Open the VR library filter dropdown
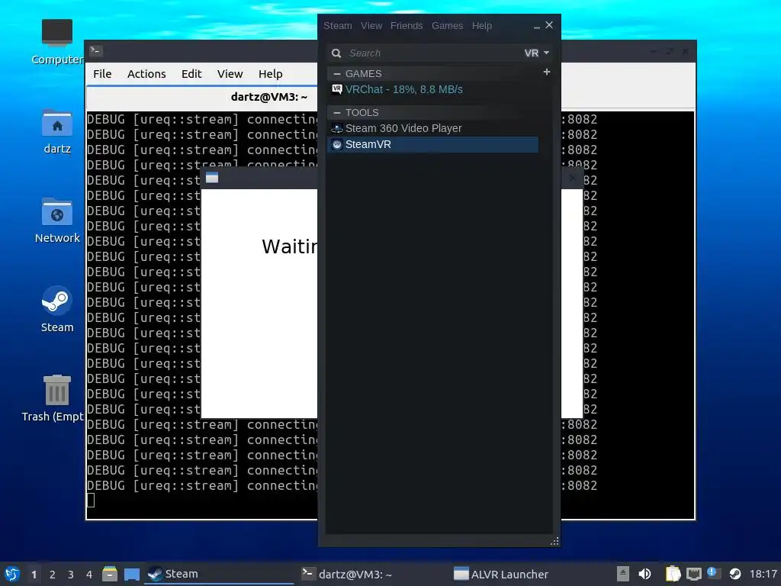This screenshot has height=586, width=781. tap(536, 53)
